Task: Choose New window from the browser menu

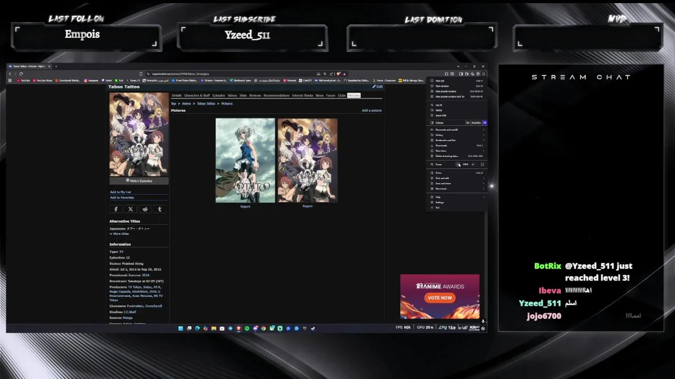Action: tap(457, 86)
